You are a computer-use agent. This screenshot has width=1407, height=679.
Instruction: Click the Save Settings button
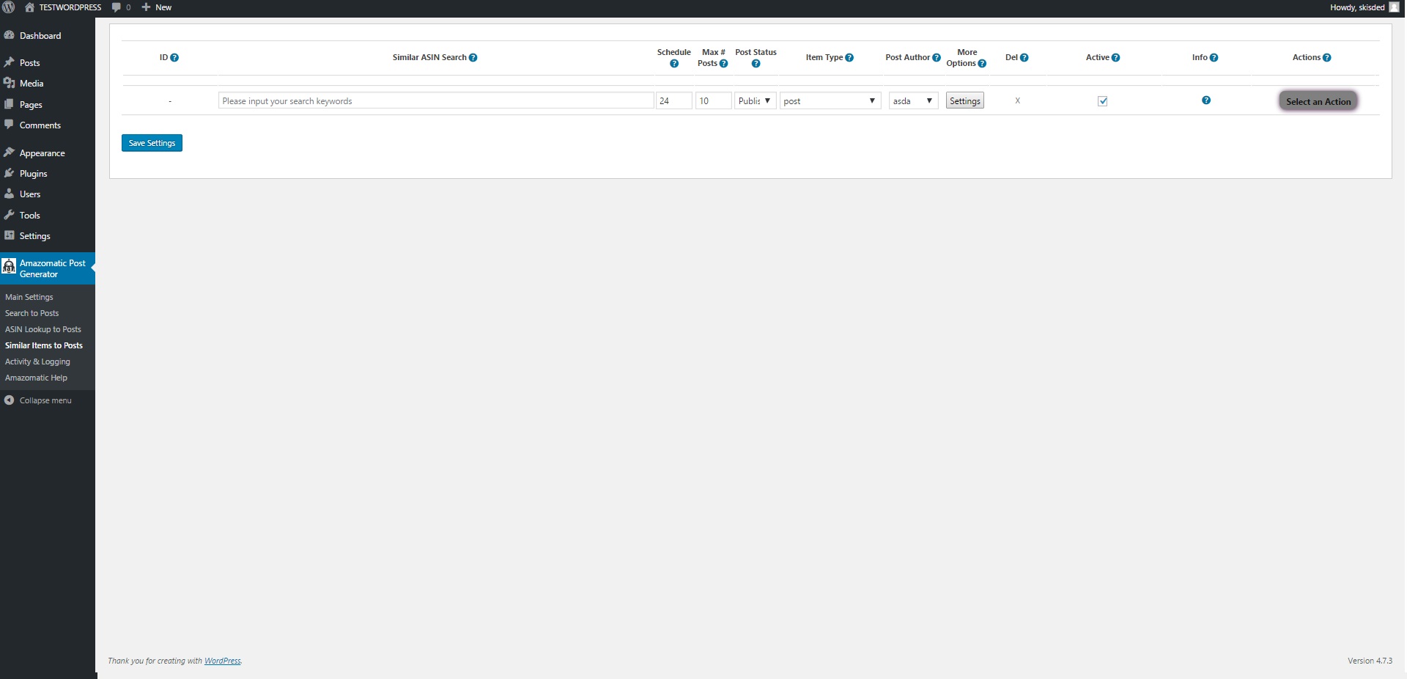(152, 143)
